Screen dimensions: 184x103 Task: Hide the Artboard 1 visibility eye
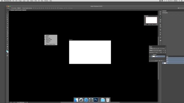click(150, 55)
